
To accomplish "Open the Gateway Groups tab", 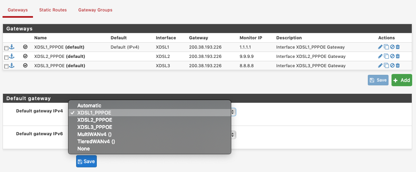I will (x=95, y=10).
